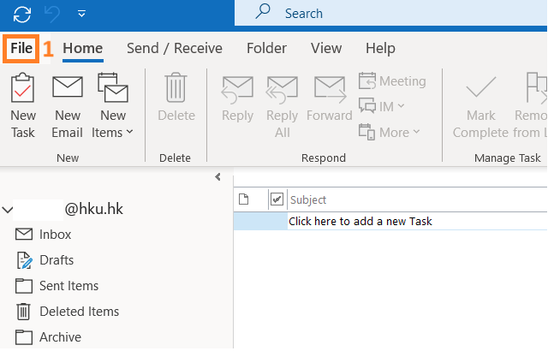Screen dimensions: 548x351
Task: Open the Help tab
Action: tap(380, 48)
